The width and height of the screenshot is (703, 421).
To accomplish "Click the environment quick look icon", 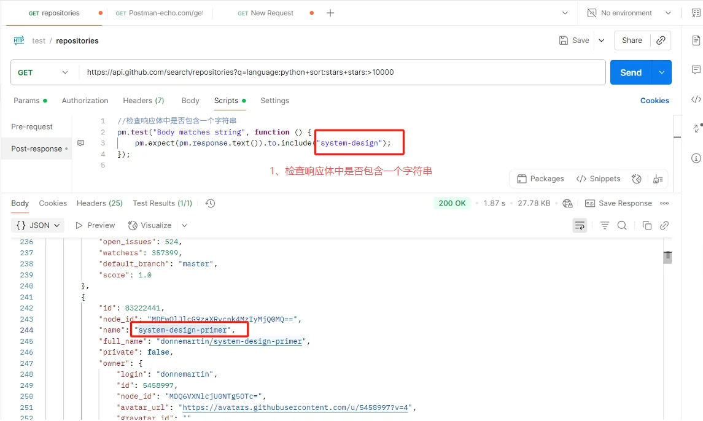I will 696,13.
